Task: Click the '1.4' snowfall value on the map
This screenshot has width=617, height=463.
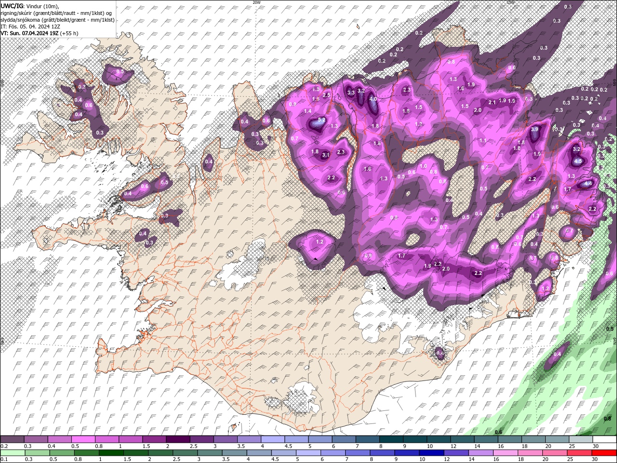Action: pos(308,111)
